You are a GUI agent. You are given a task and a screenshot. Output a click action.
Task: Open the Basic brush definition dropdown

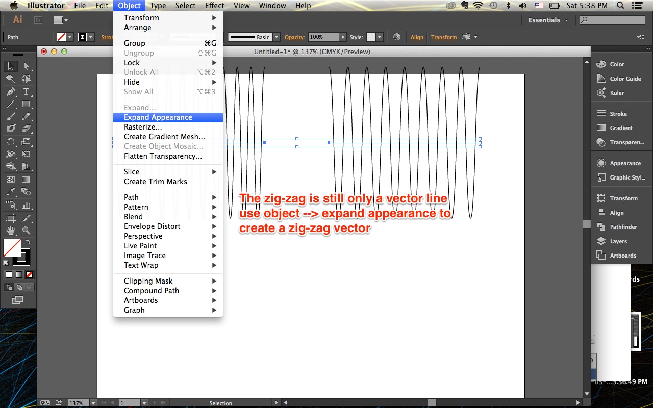[x=277, y=37]
